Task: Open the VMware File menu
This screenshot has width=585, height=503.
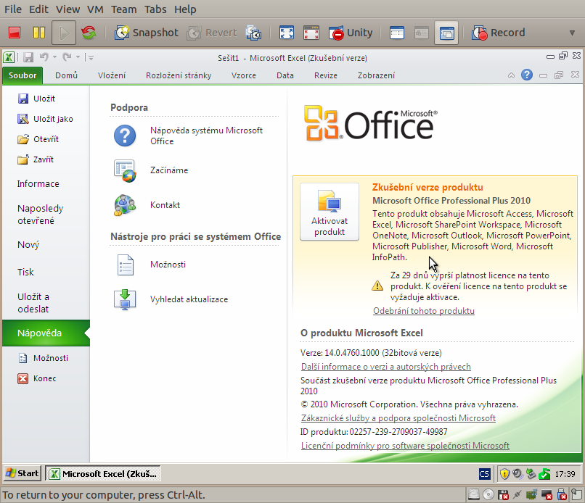Action: tap(13, 9)
